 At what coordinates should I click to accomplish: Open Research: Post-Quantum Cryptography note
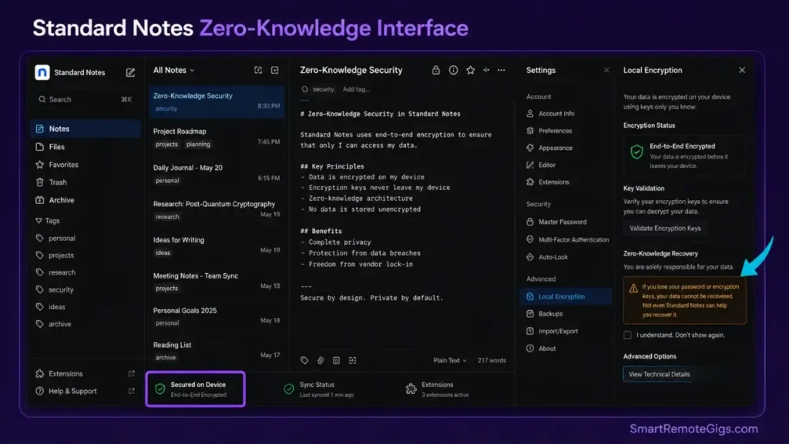coord(217,209)
